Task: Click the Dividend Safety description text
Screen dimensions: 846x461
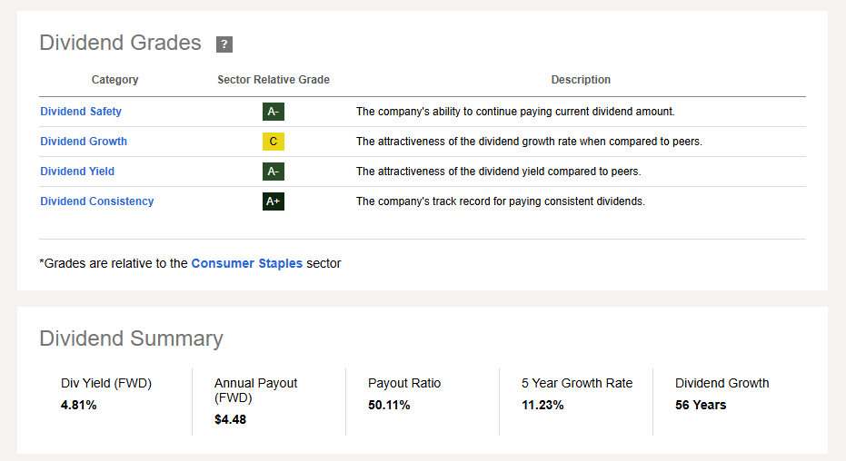Action: (515, 112)
